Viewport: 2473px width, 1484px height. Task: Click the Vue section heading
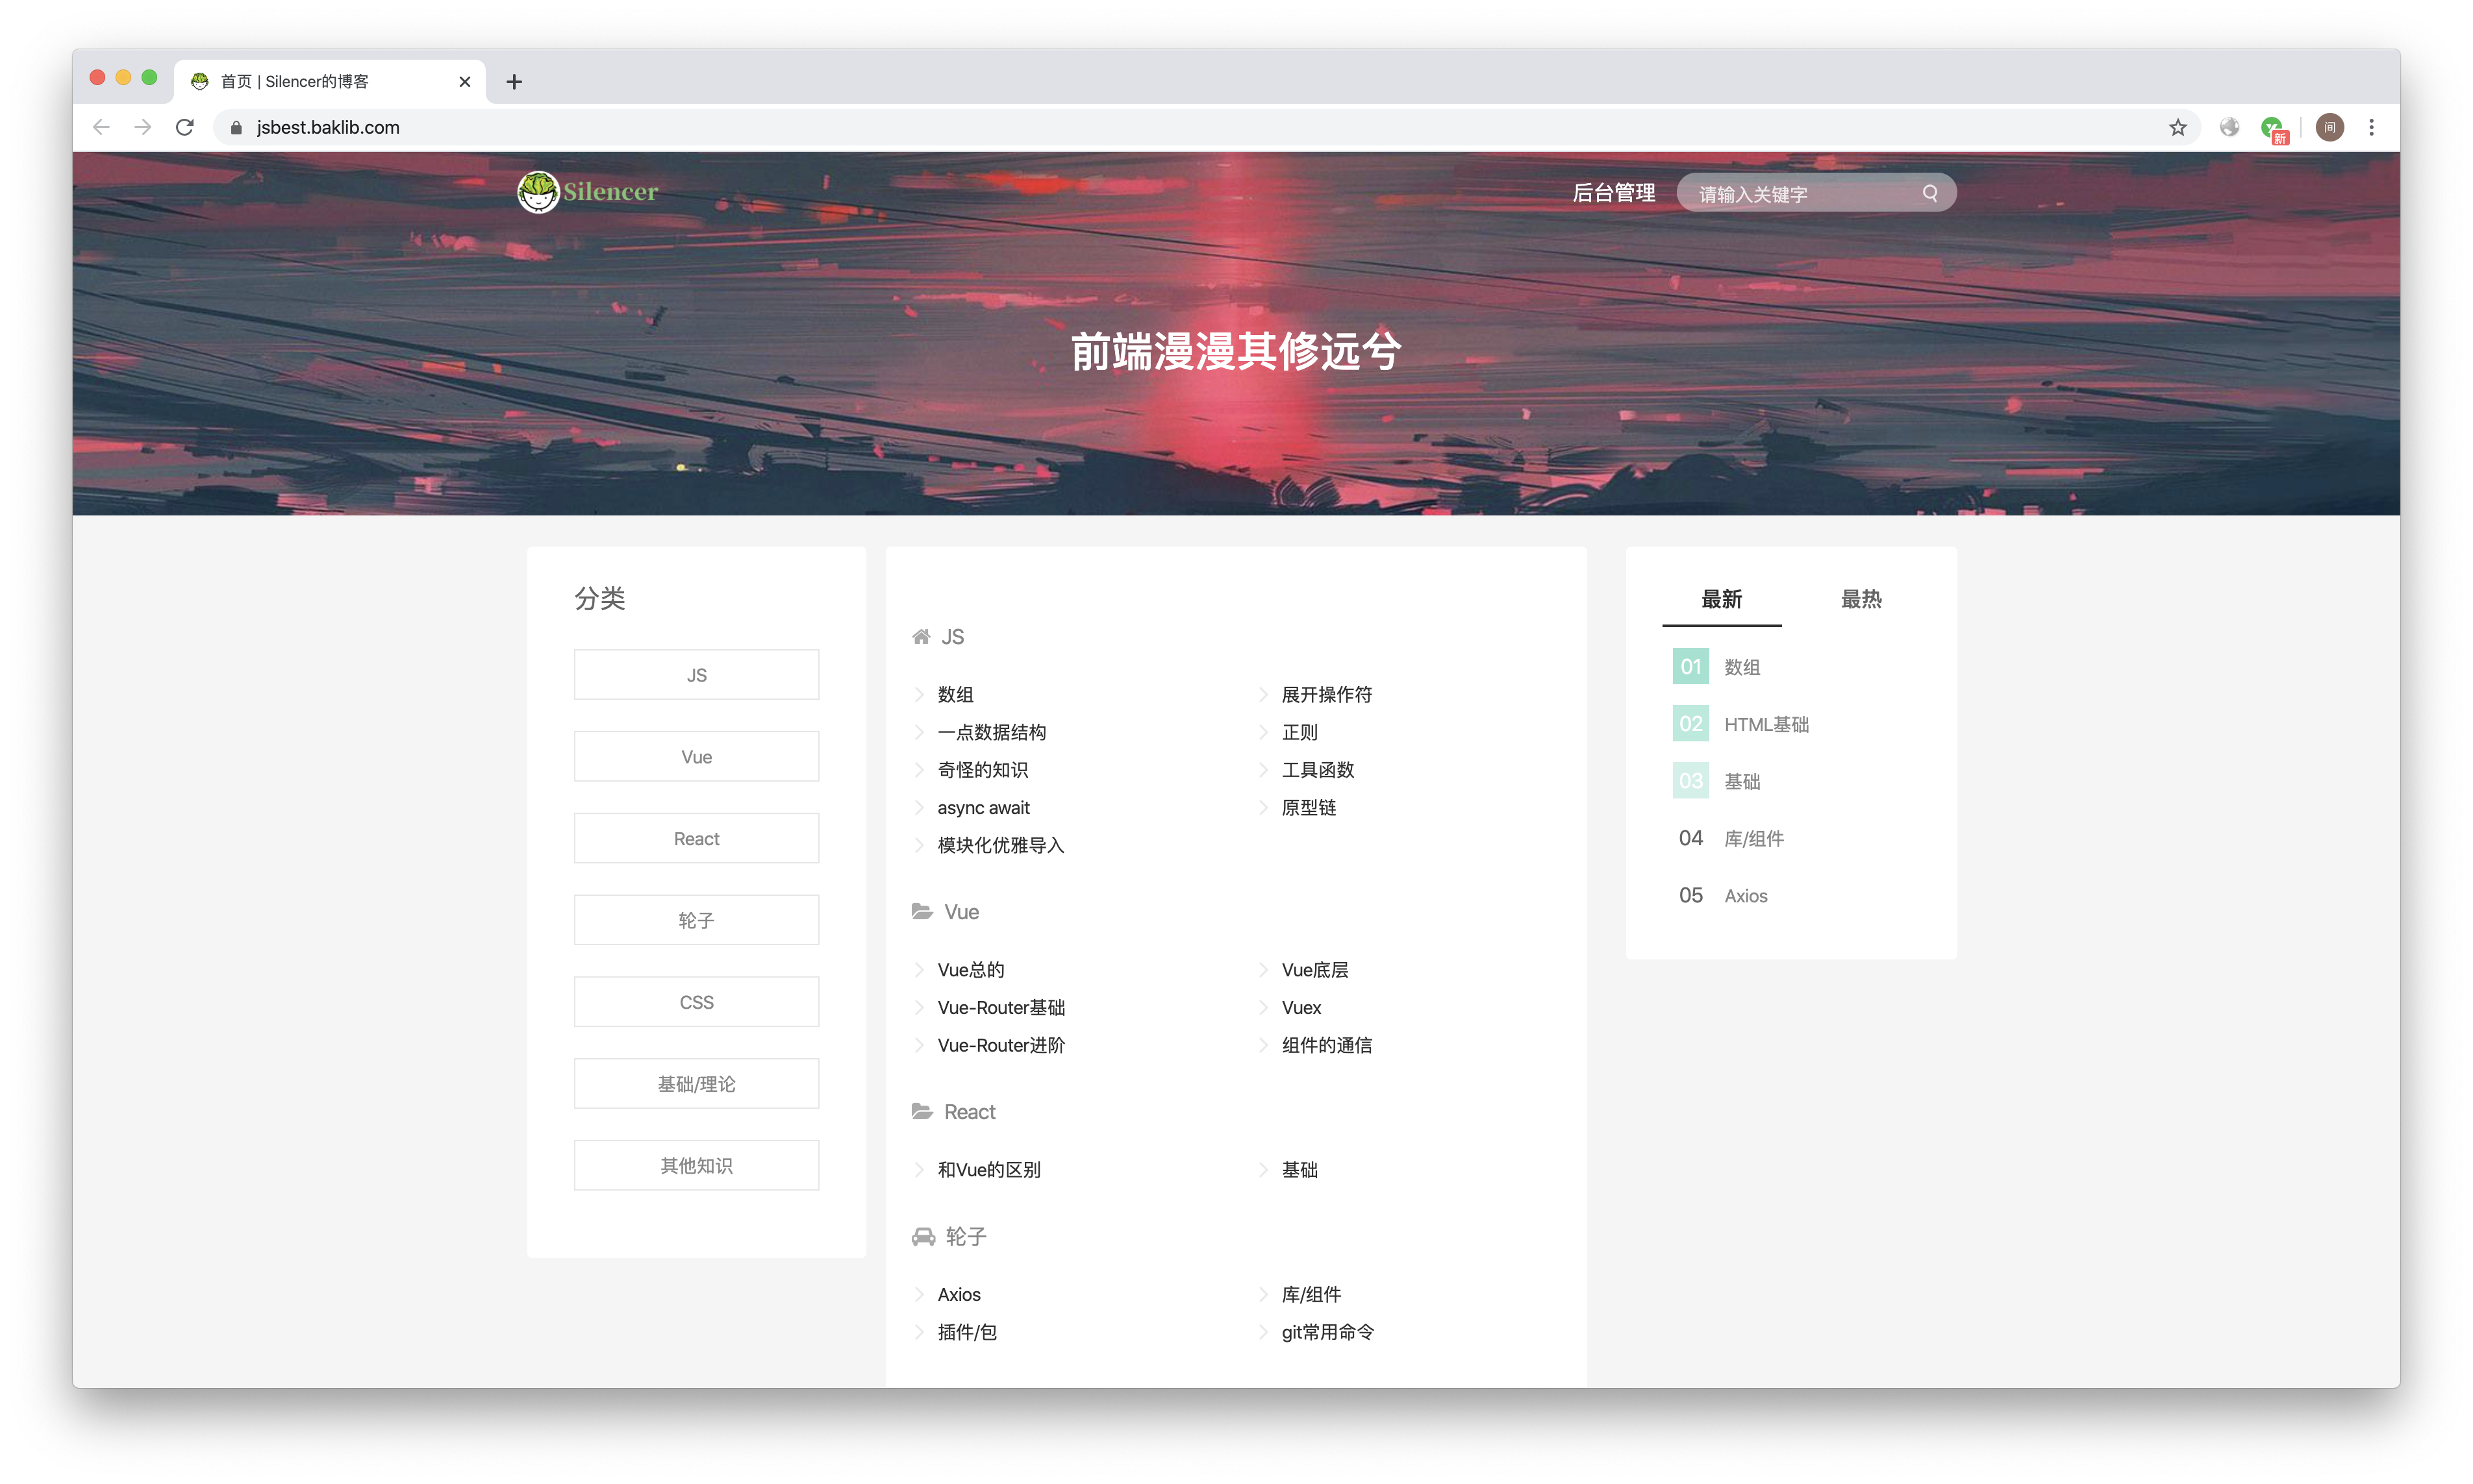pos(960,912)
